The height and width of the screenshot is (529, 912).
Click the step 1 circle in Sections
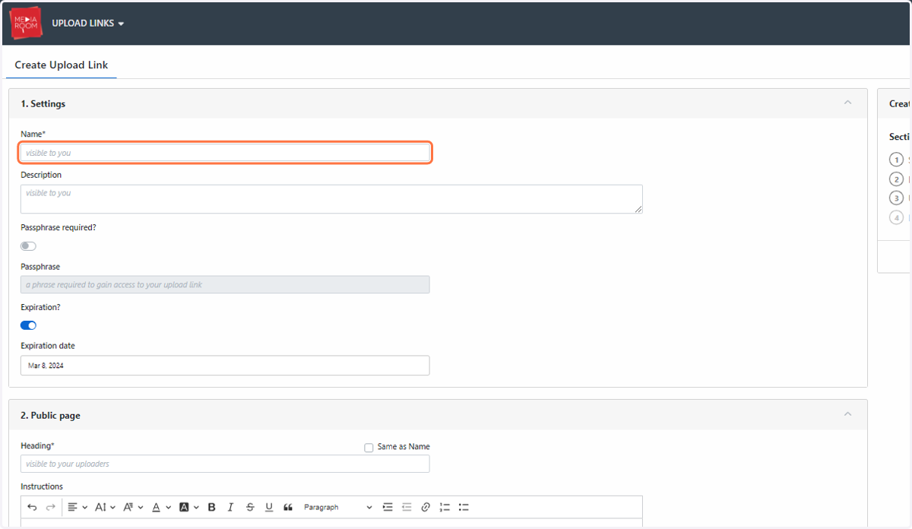coord(897,160)
